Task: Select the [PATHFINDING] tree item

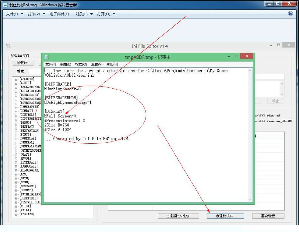Action: (x=31, y=194)
